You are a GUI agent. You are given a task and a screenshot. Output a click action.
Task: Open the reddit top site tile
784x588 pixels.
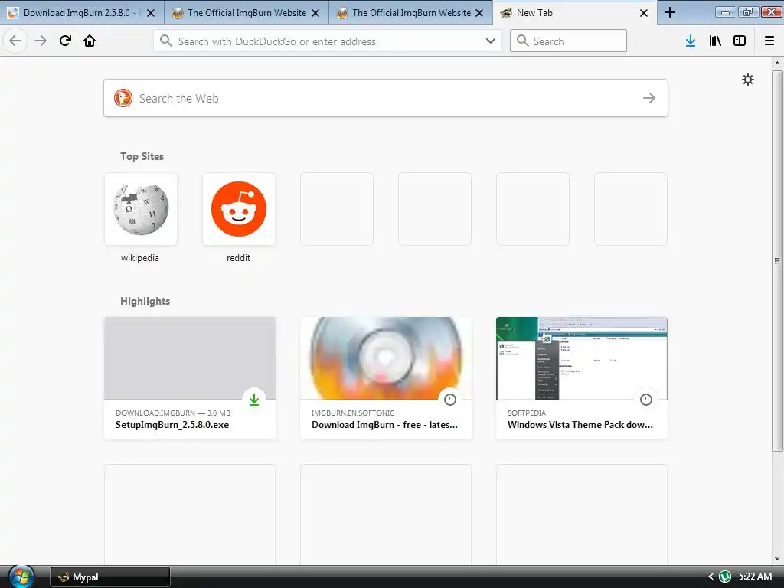[239, 209]
